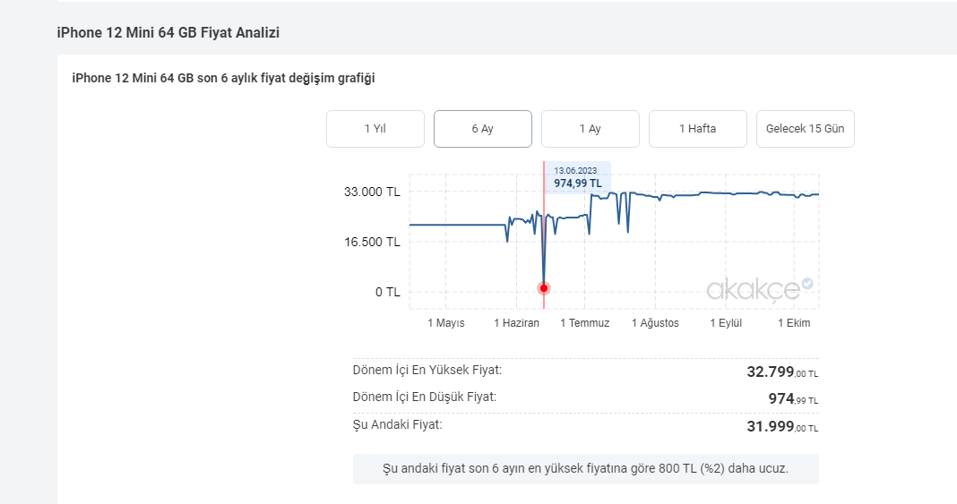Click the highest price value 32.799,00 TL
The height and width of the screenshot is (504, 957).
[781, 372]
